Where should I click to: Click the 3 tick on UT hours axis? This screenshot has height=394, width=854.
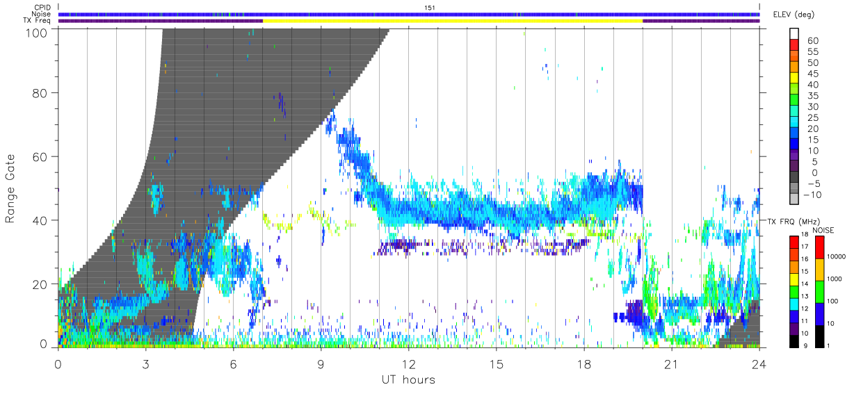pos(146,365)
